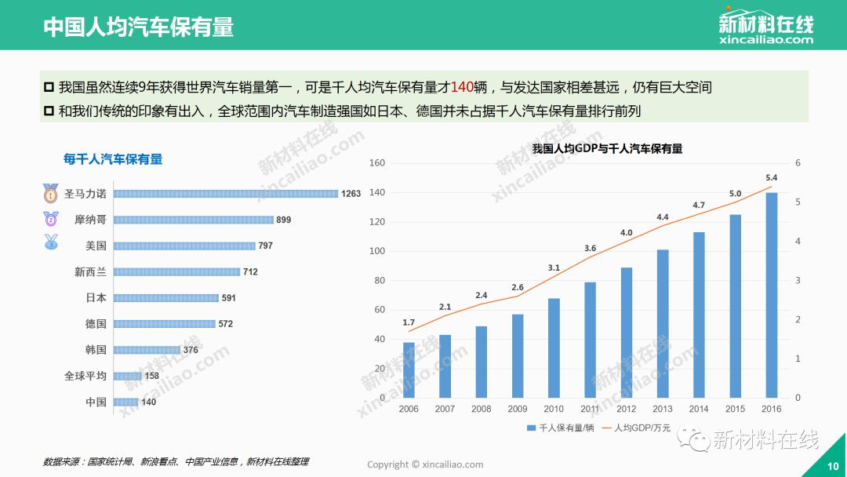Click the gold medal icon beside 圣马力诺
847x477 pixels.
(x=51, y=193)
